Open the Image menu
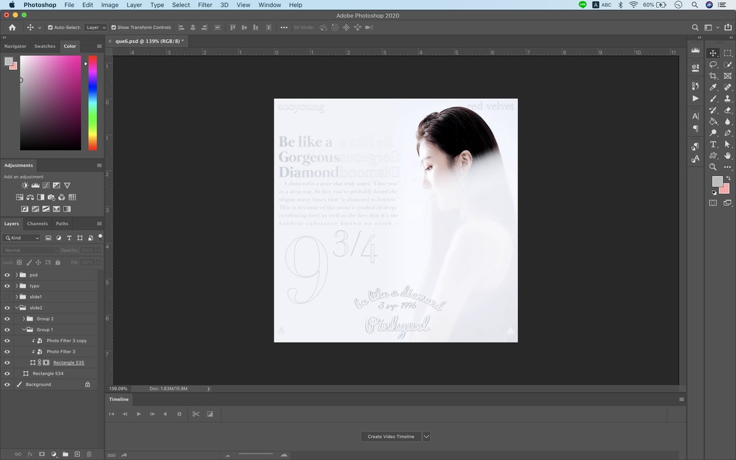 [110, 5]
